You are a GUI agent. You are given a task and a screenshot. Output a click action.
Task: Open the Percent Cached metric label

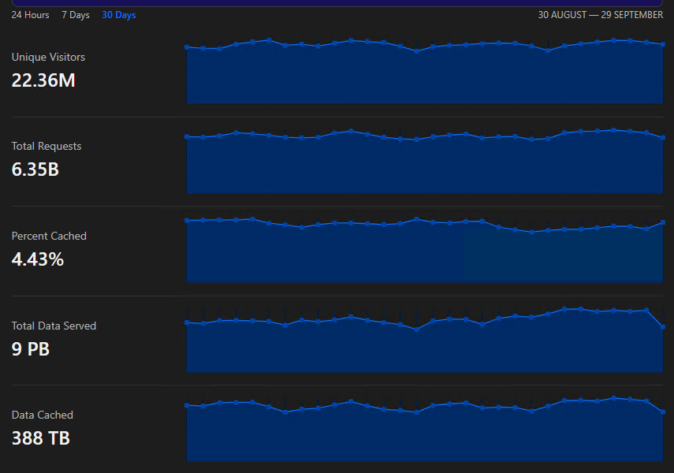coord(49,236)
